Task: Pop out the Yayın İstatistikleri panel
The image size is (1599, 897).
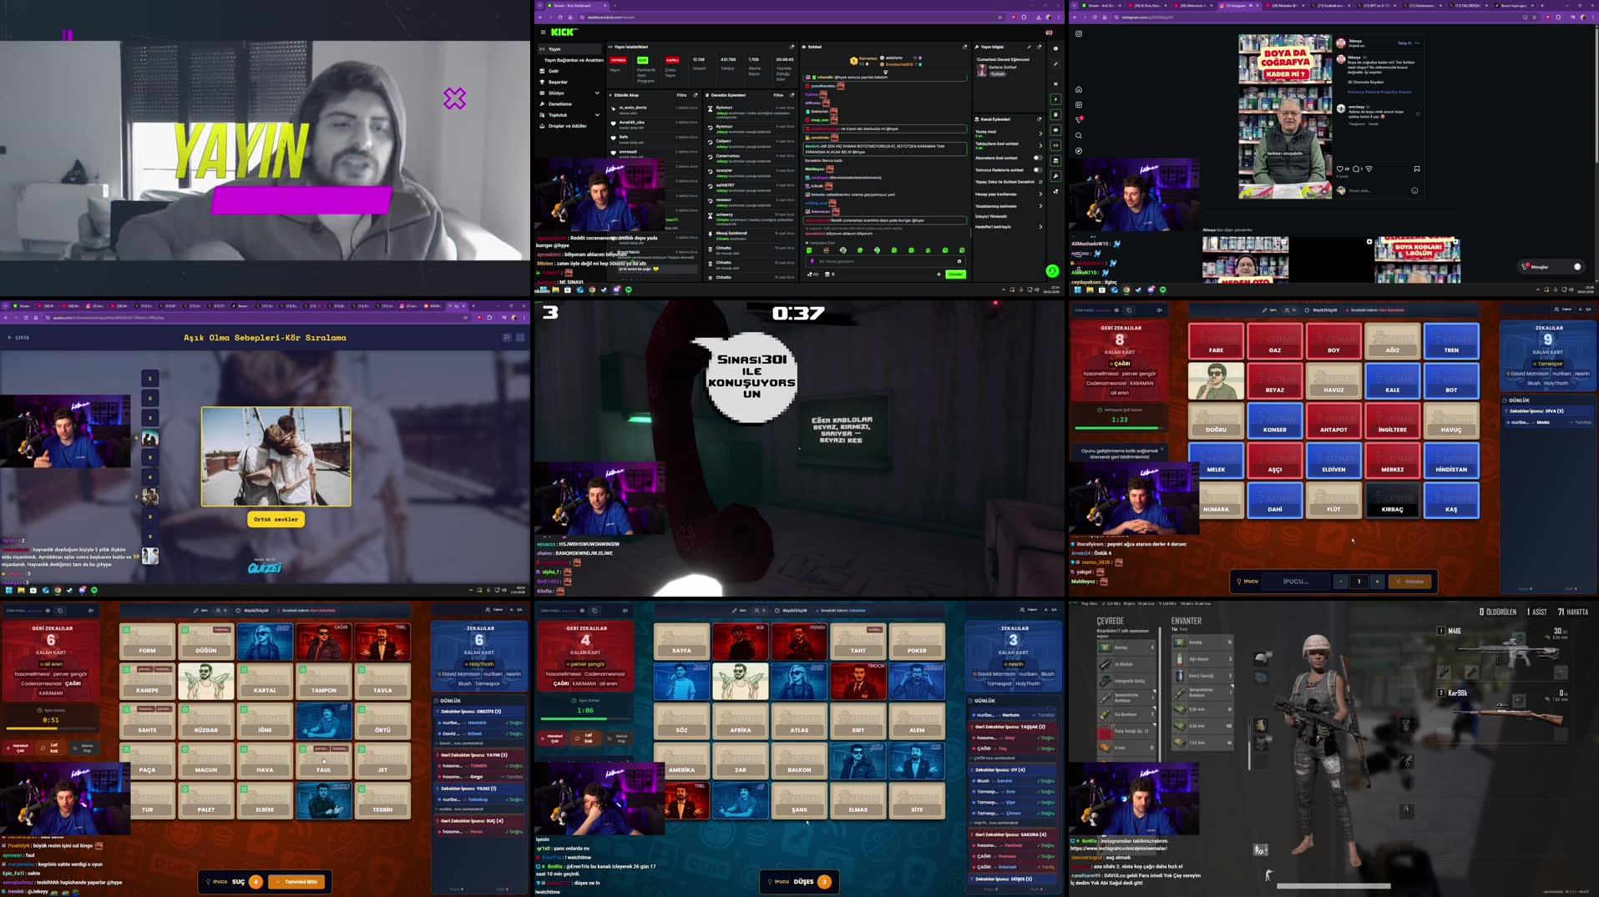Action: tap(792, 47)
